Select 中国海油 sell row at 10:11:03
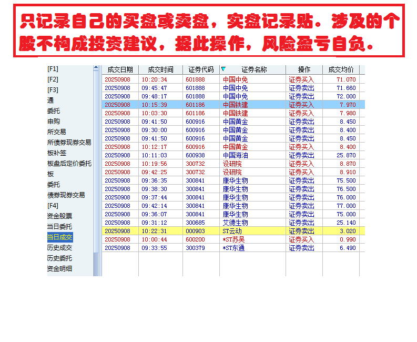 233,155
